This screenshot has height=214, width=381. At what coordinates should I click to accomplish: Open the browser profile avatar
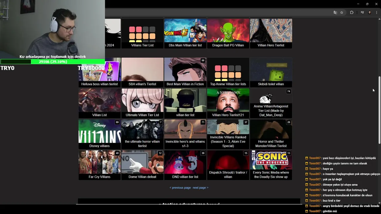(369, 12)
